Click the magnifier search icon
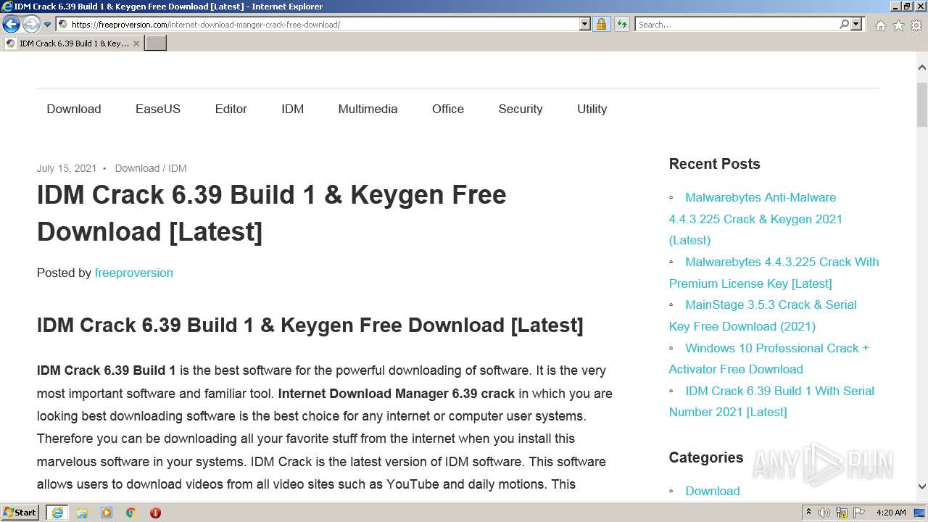The image size is (928, 522). tap(844, 25)
